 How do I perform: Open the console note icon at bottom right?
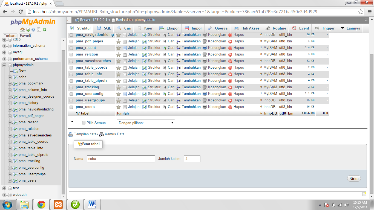(x=364, y=194)
